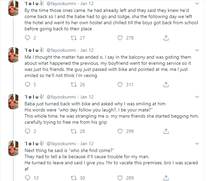This screenshot has width=209, height=181.
Task: Share the tweet ending 'think I'm vexing'
Action: click(x=166, y=85)
